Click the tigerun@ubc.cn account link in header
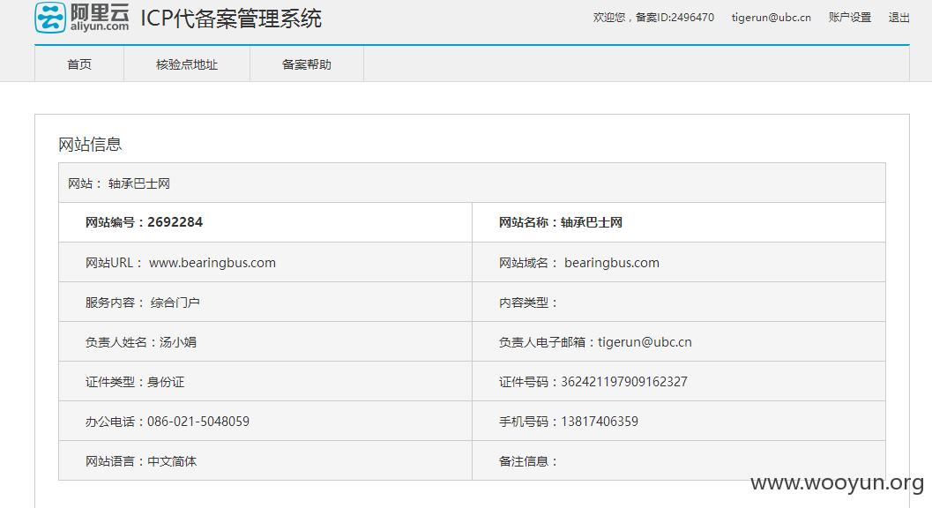Screen dimensions: 932x508 771,18
